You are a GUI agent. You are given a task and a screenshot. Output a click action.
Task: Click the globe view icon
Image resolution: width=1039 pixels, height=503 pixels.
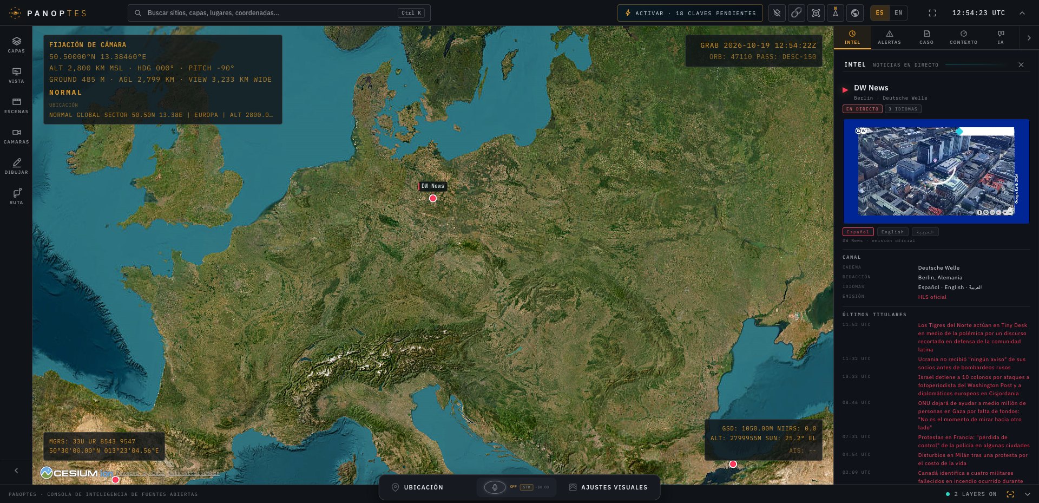[855, 13]
